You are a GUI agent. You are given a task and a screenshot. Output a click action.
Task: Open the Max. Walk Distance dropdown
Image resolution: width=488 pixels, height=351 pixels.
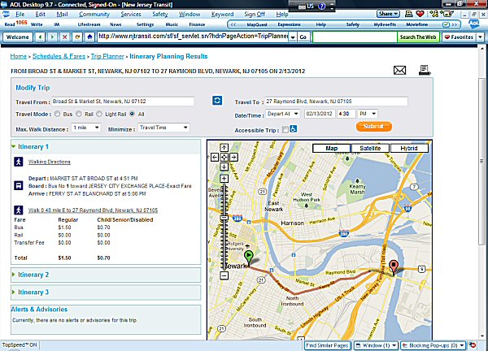pos(86,128)
